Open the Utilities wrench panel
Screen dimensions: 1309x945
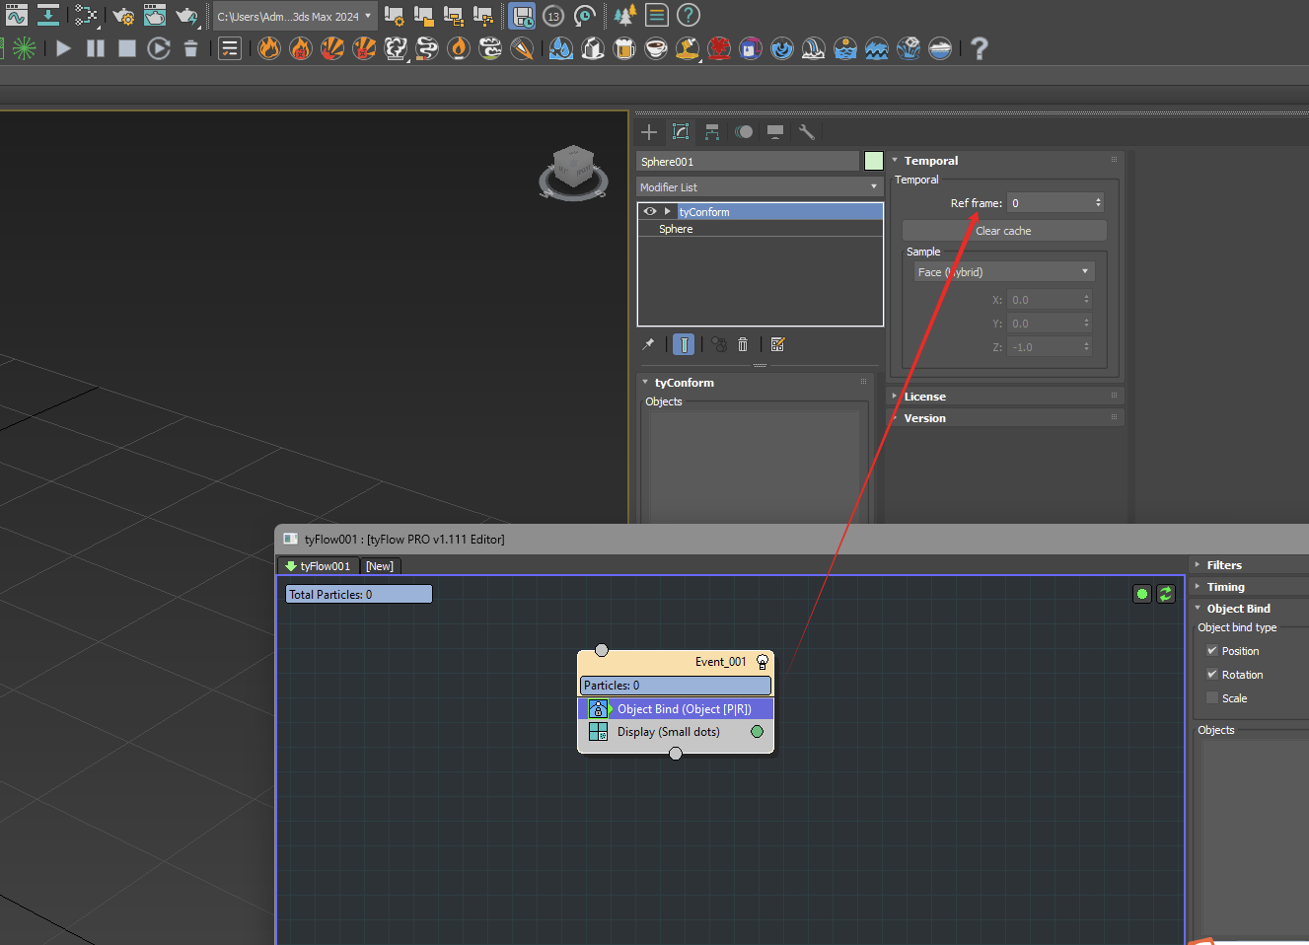point(806,132)
